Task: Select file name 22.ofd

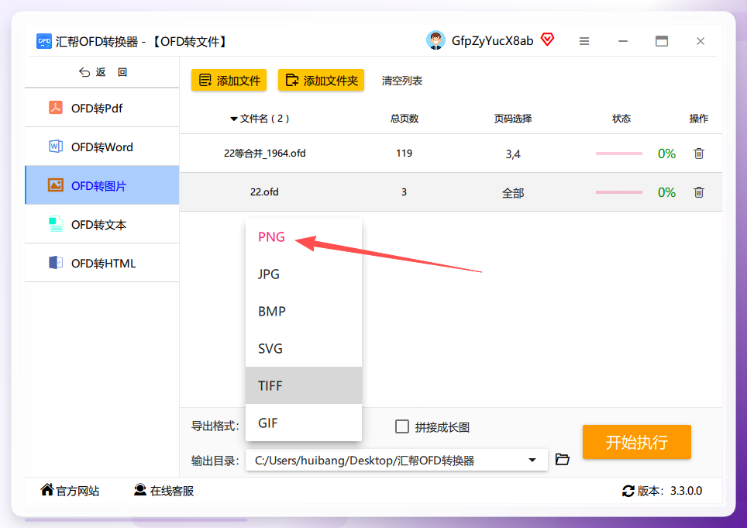Action: [264, 192]
